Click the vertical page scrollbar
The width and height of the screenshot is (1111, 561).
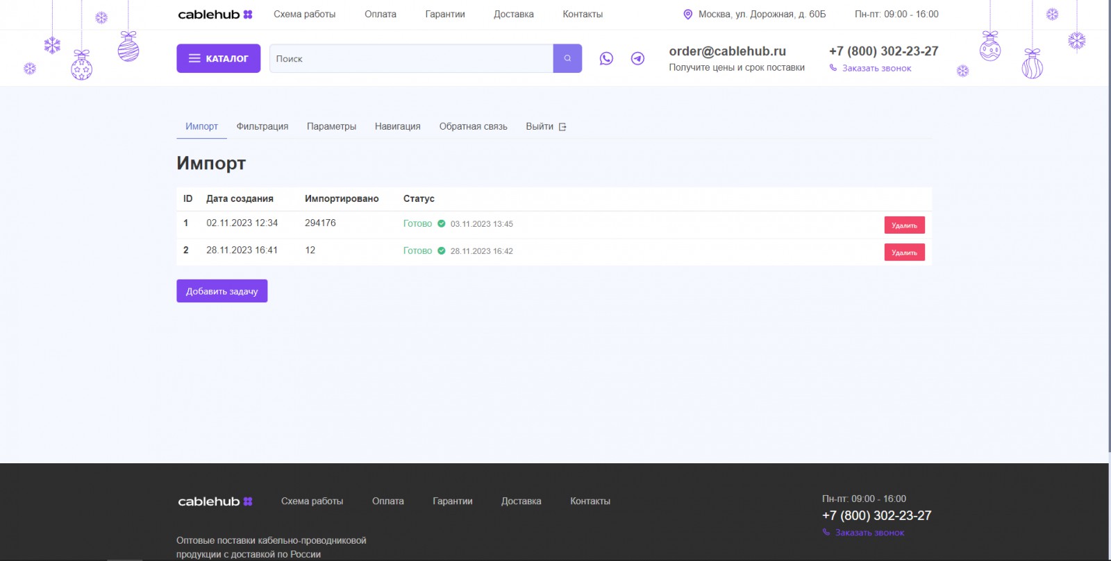pos(1109,225)
